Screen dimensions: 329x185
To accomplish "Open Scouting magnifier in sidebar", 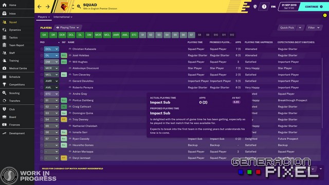I will pyautogui.click(x=5, y=93).
